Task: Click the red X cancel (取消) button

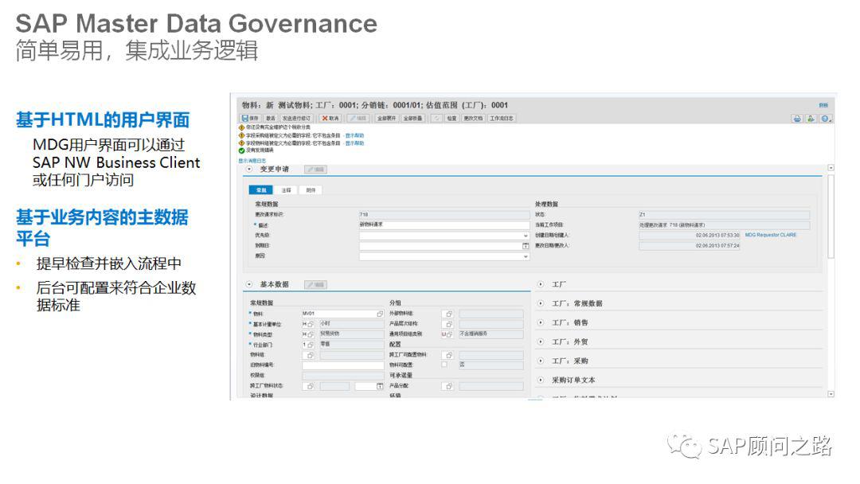Action: point(330,119)
